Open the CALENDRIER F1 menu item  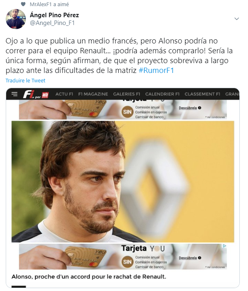162,94
